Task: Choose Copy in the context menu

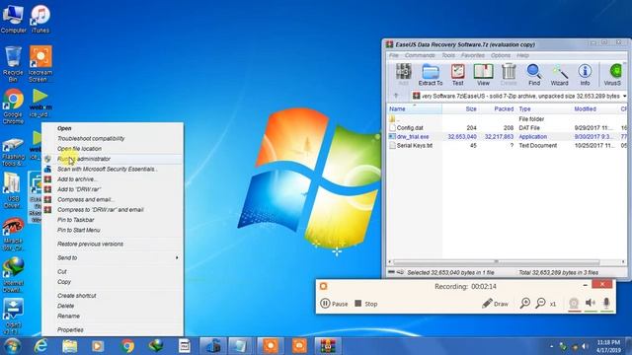Action: [x=113, y=282]
